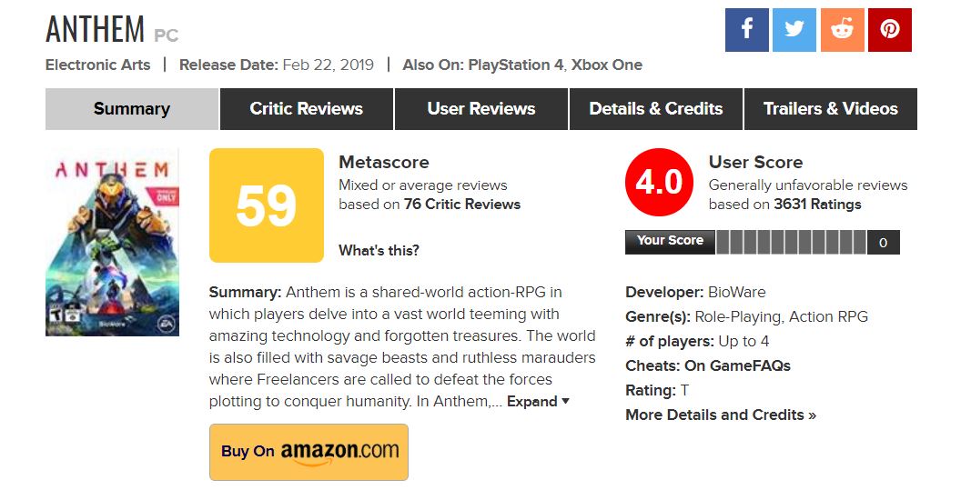Pin the page with Pinterest icon
Image resolution: width=961 pixels, height=490 pixels.
pyautogui.click(x=889, y=30)
